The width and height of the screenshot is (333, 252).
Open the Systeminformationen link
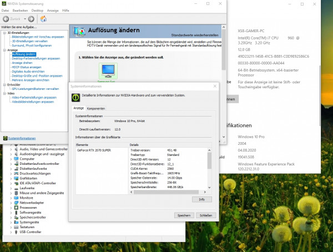tap(22, 138)
